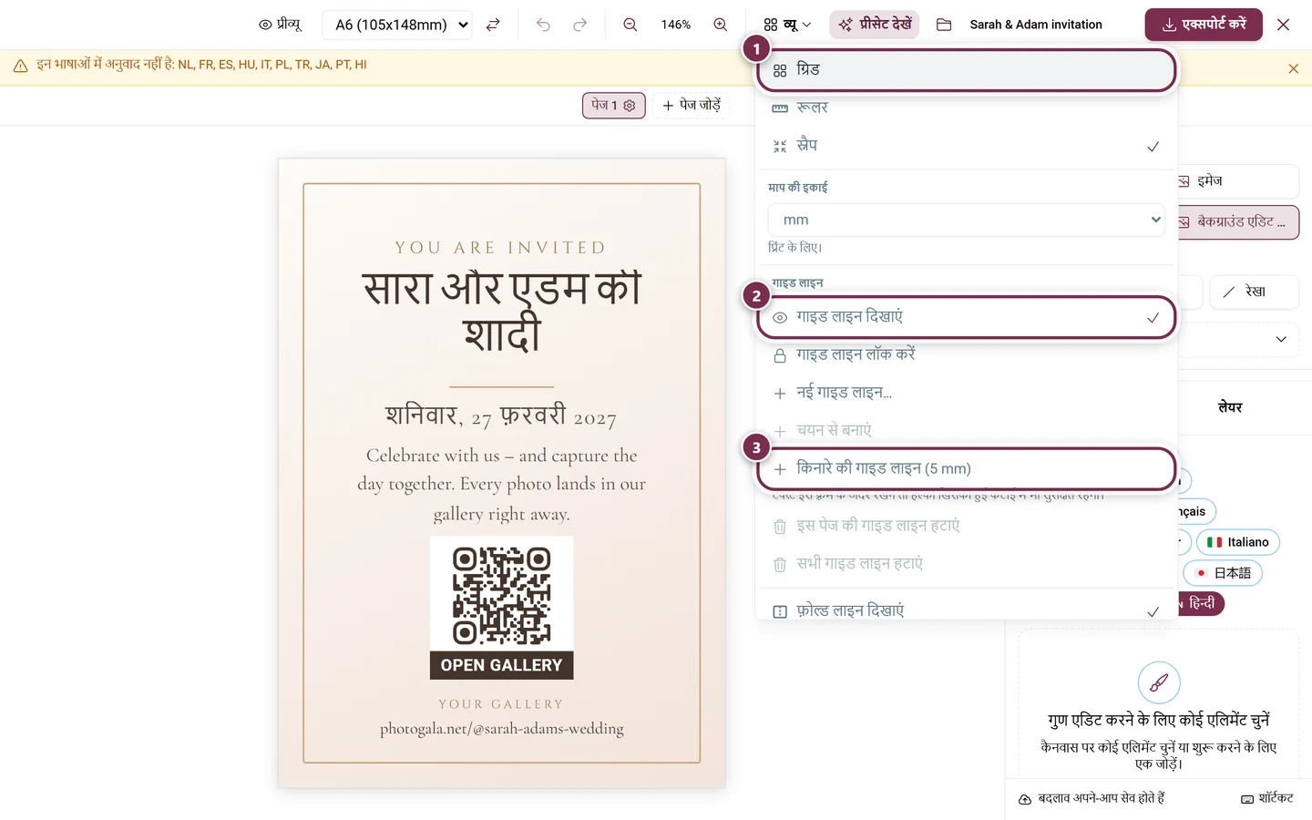Click the preview eye button (प्रीव्यू)

pyautogui.click(x=280, y=25)
